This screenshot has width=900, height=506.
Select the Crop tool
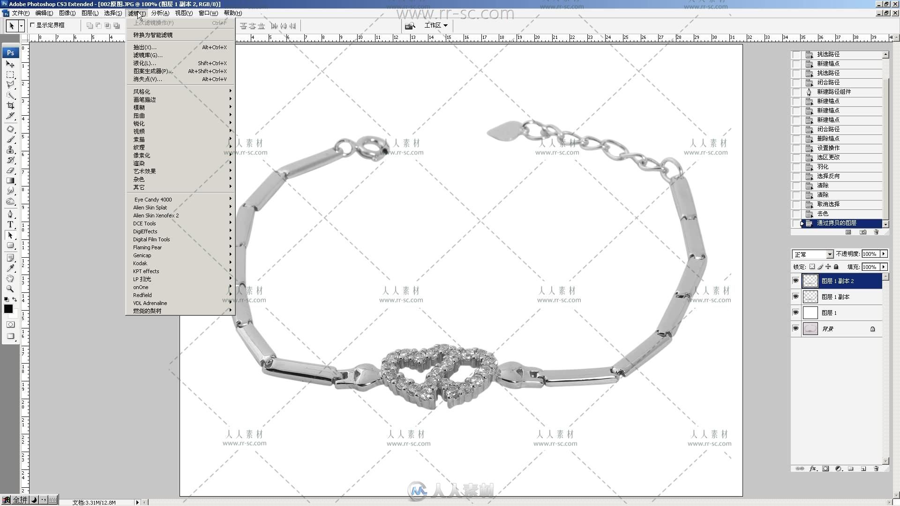tap(10, 105)
